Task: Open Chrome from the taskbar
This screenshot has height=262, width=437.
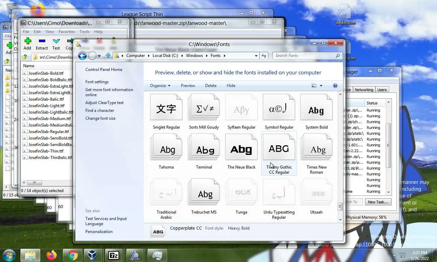Action: pyautogui.click(x=72, y=255)
